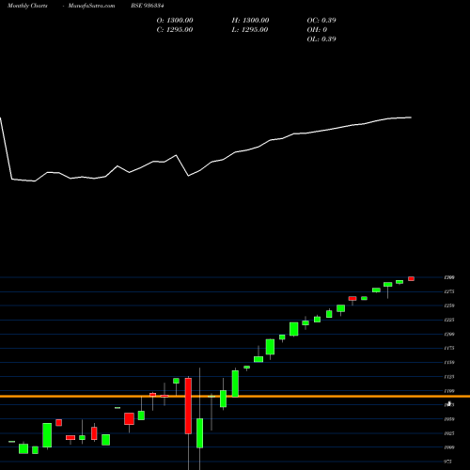
Task: Click the 1225 price axis label
Action: click(x=449, y=320)
